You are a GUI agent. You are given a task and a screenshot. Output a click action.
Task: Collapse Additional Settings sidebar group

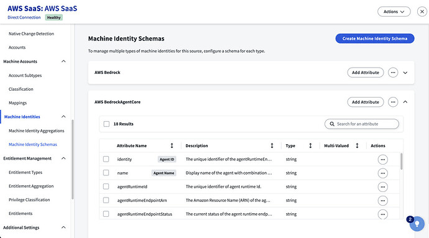pyautogui.click(x=63, y=227)
